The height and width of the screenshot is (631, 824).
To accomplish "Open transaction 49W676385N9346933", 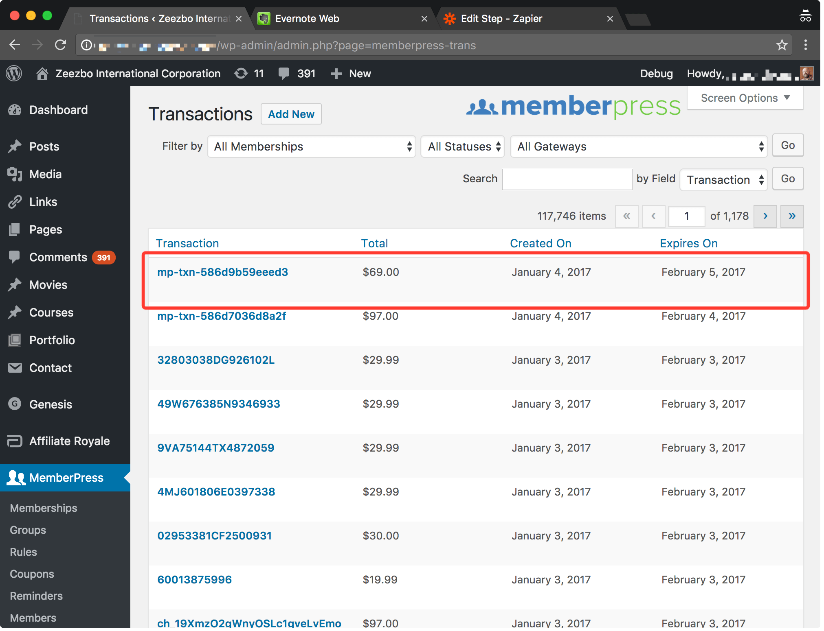I will [x=219, y=404].
